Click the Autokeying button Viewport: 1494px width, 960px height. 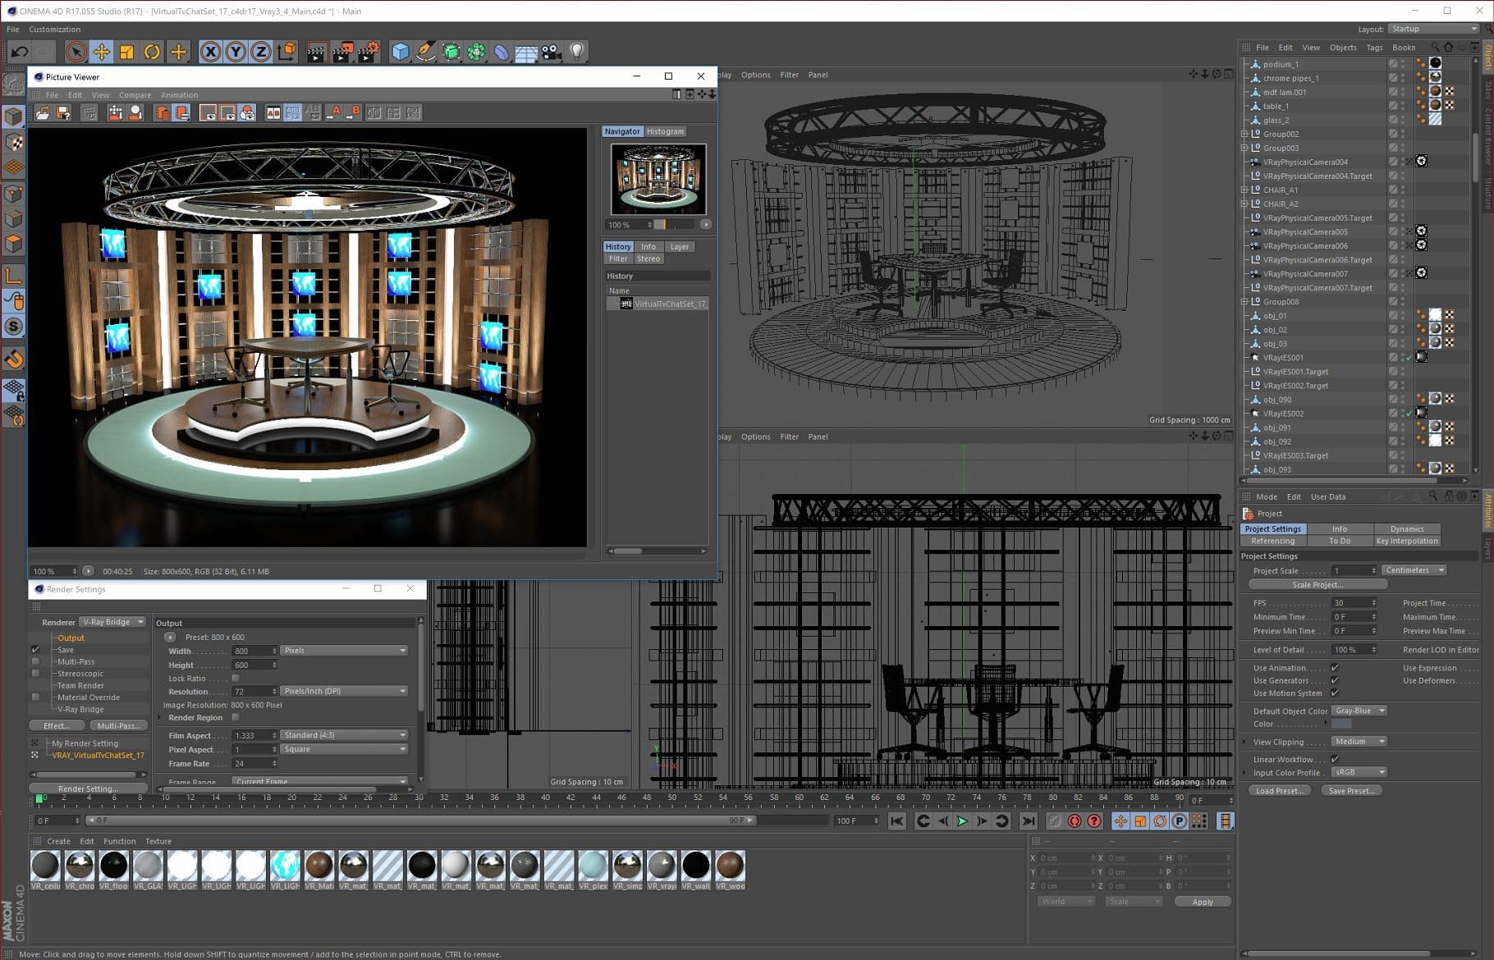point(1075,821)
